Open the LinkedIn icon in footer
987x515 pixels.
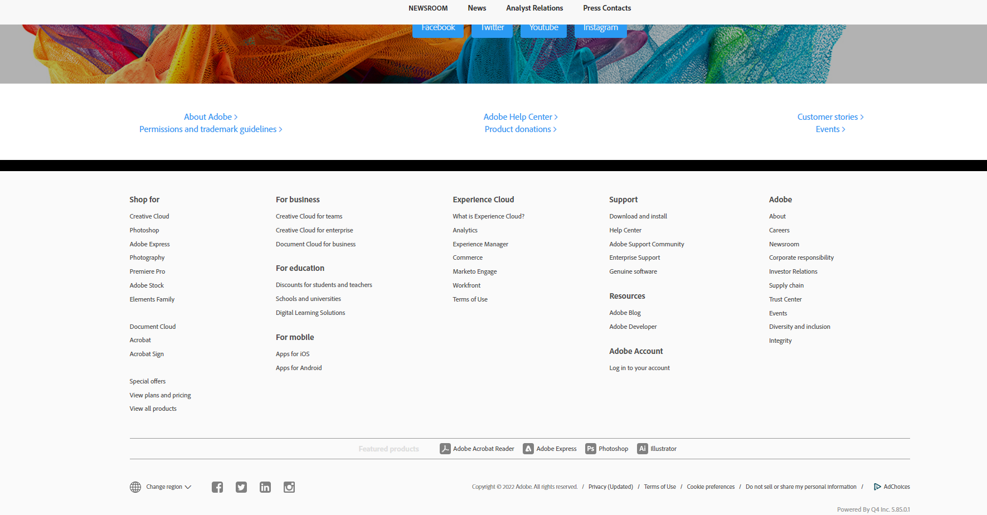tap(265, 487)
